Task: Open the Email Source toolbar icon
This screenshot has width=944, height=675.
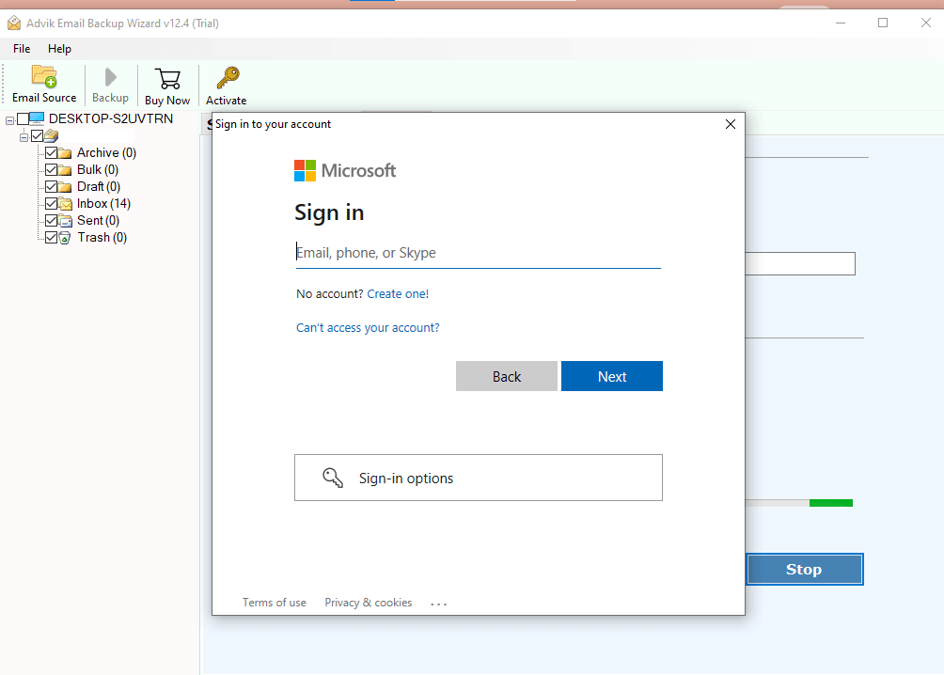Action: click(x=44, y=76)
